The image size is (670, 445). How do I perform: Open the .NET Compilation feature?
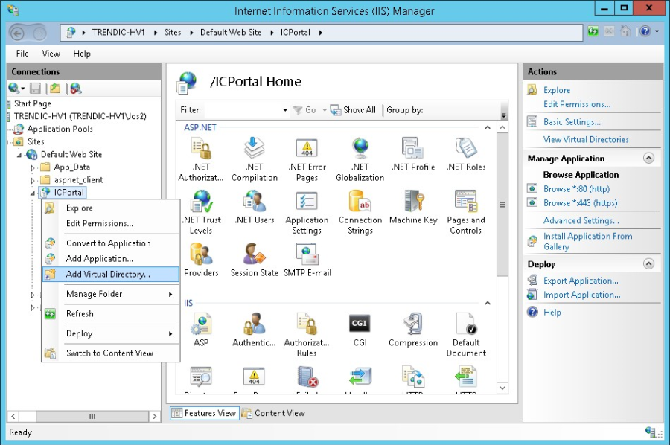coord(255,160)
